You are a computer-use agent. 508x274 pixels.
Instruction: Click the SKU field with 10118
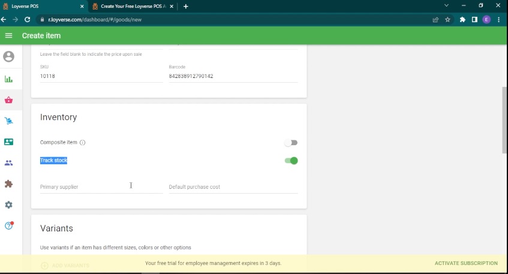point(101,76)
